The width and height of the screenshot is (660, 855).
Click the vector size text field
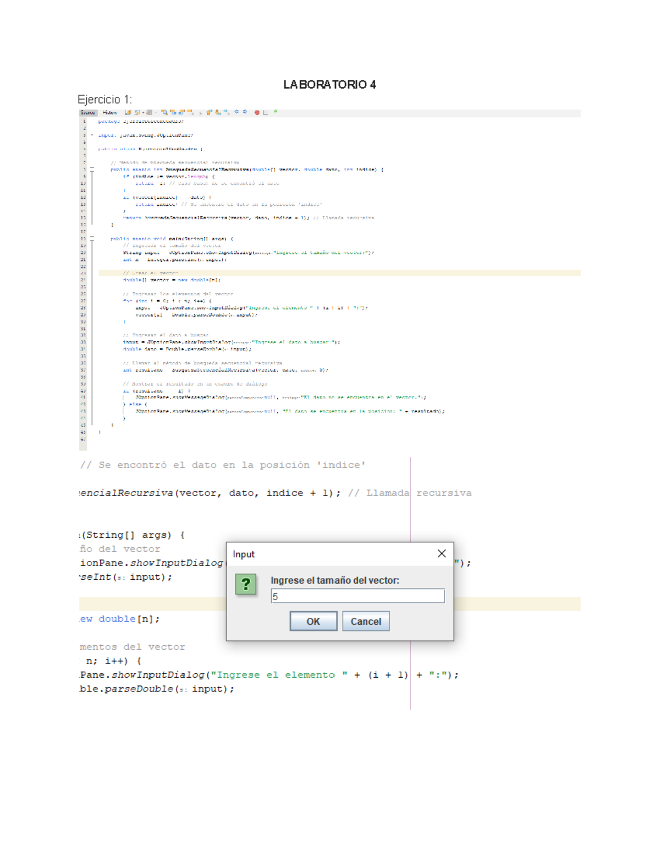(358, 596)
